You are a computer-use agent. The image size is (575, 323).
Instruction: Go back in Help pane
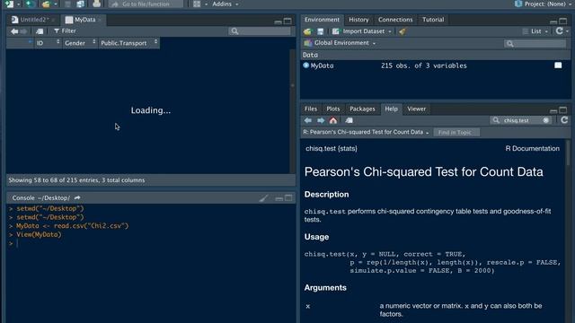(307, 120)
